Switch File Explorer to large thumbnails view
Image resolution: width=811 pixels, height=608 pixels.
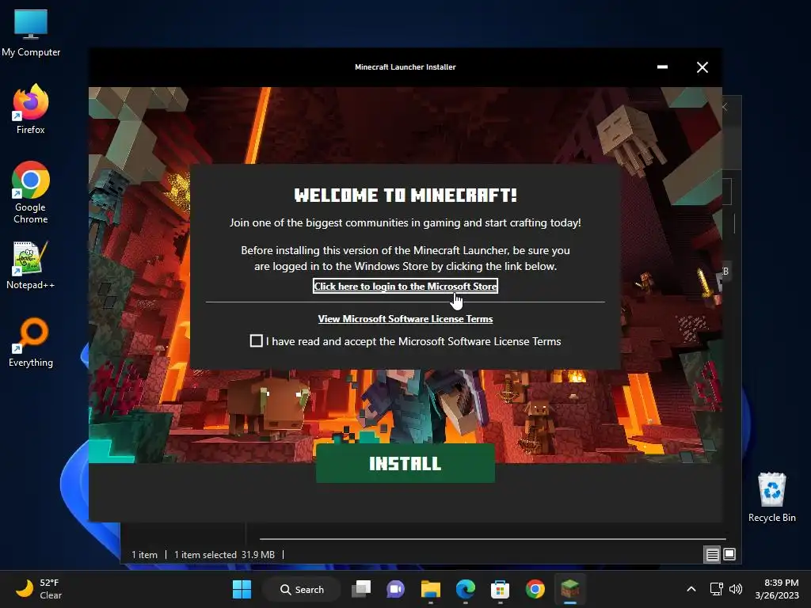tap(729, 555)
